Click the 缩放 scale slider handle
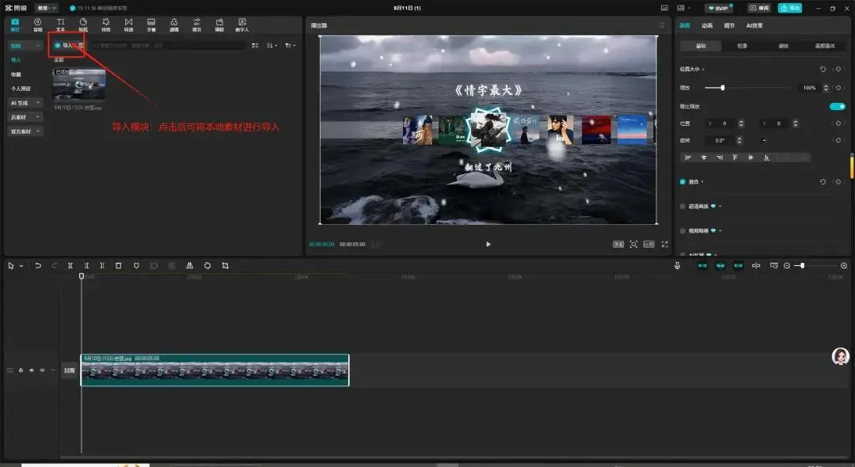855x467 pixels. pos(722,88)
